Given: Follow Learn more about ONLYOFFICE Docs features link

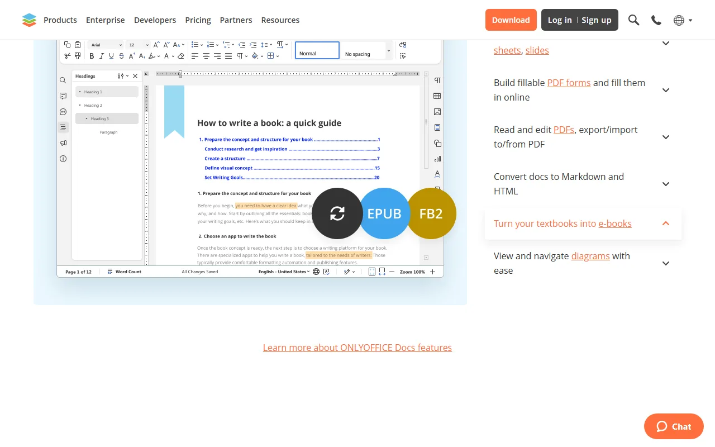Looking at the screenshot, I should point(357,348).
